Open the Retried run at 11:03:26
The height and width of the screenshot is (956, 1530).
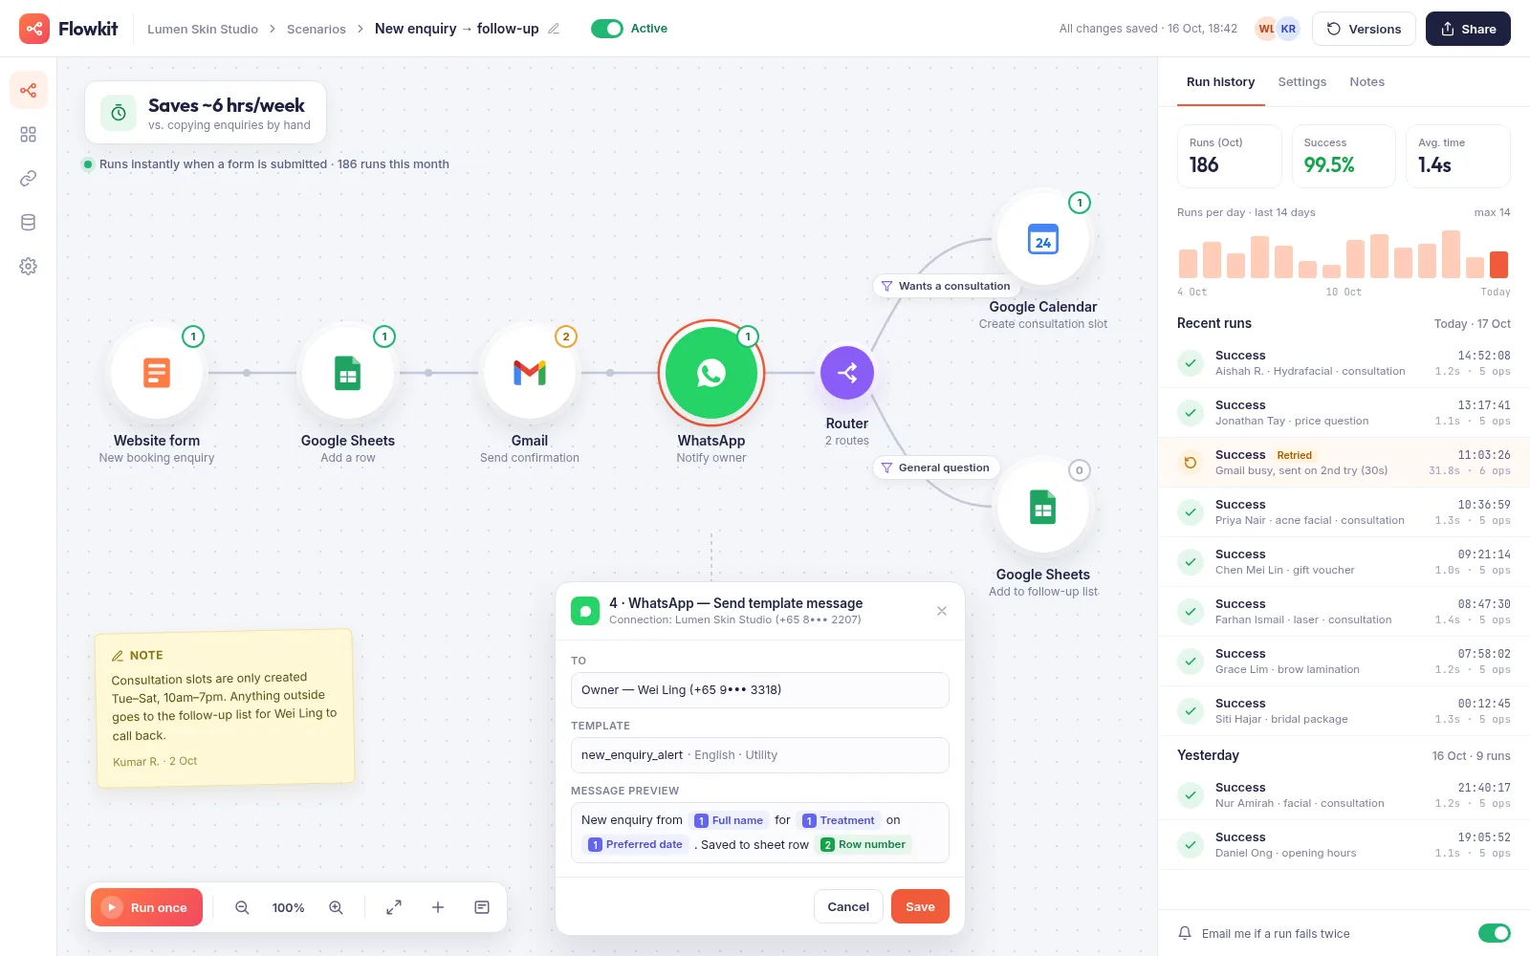[x=1344, y=463]
